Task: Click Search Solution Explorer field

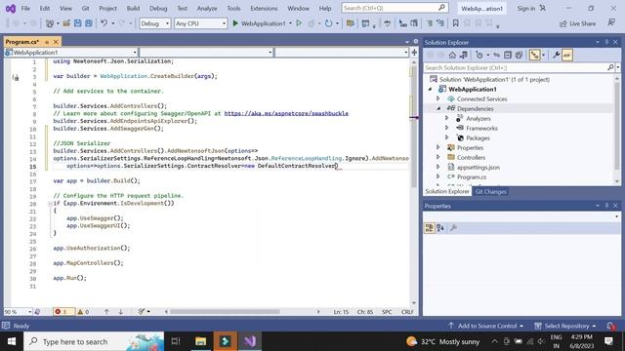Action: pos(515,67)
